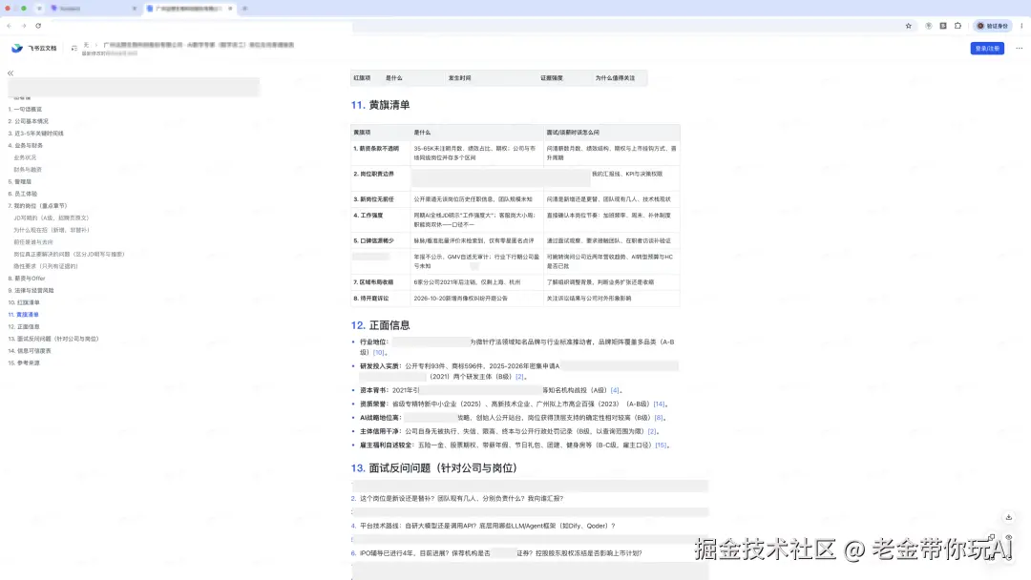Go back in browser history

coord(10,26)
